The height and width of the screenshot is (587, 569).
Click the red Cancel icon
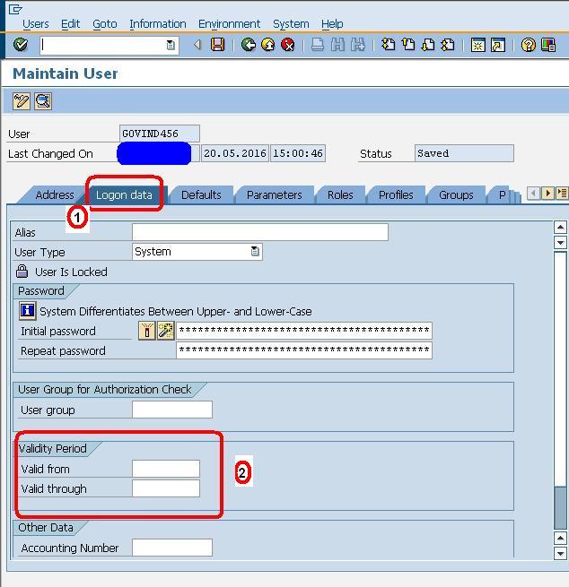[x=287, y=45]
